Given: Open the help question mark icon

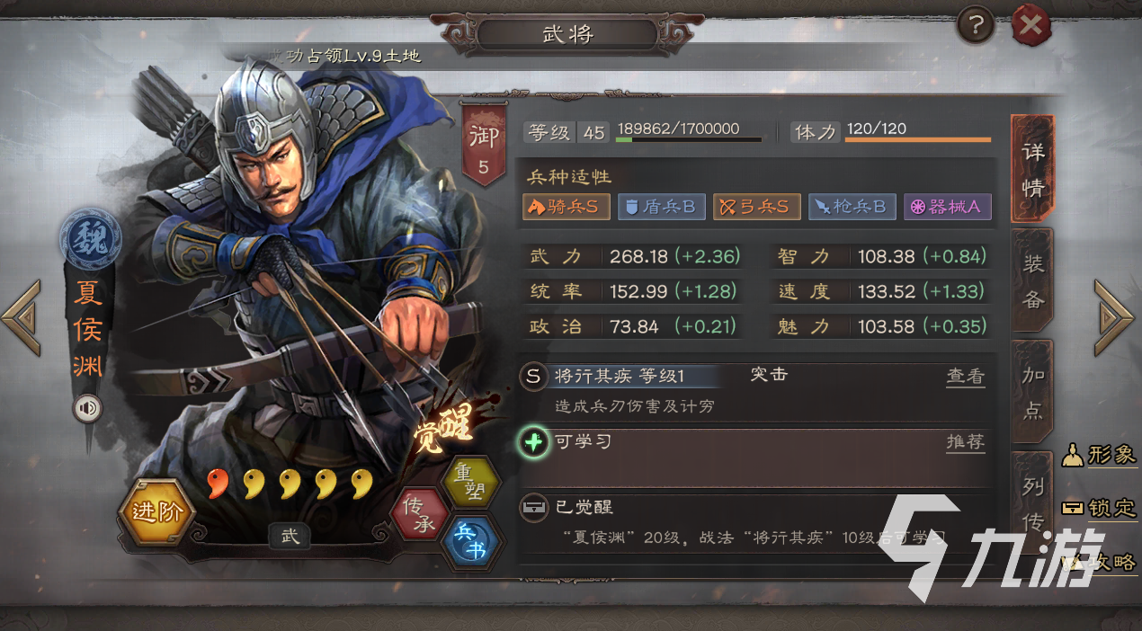Looking at the screenshot, I should (x=975, y=26).
